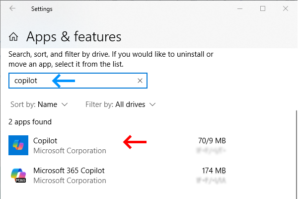
Task: Select the Microsoft 365 Copilot app name
Action: coord(69,170)
